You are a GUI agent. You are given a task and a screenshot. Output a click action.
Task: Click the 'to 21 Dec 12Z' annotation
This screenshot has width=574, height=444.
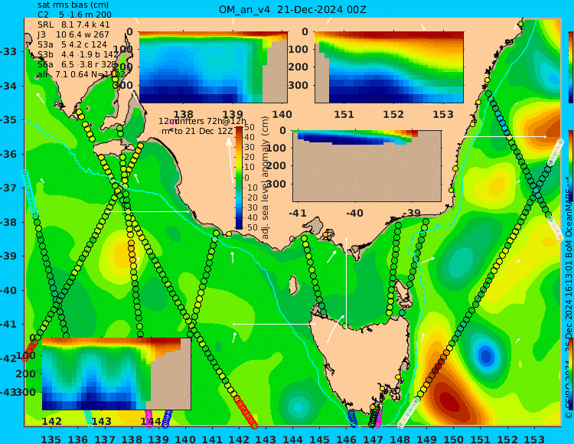pyautogui.click(x=203, y=131)
